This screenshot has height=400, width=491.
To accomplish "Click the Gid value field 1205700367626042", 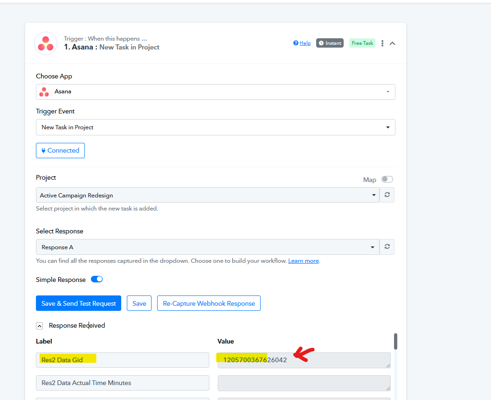I will point(304,360).
